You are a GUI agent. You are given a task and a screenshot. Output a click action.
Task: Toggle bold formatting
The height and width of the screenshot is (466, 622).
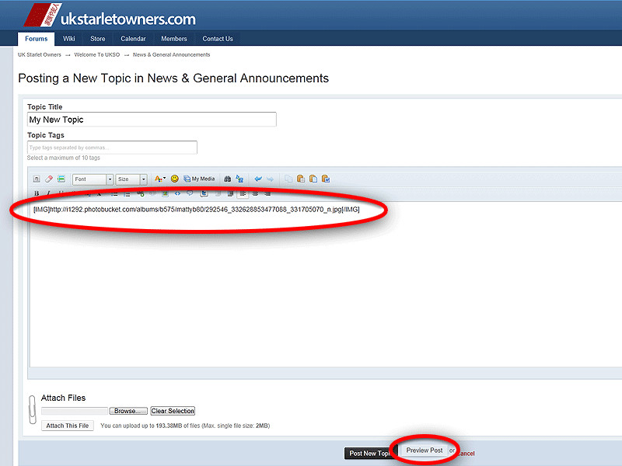point(37,193)
